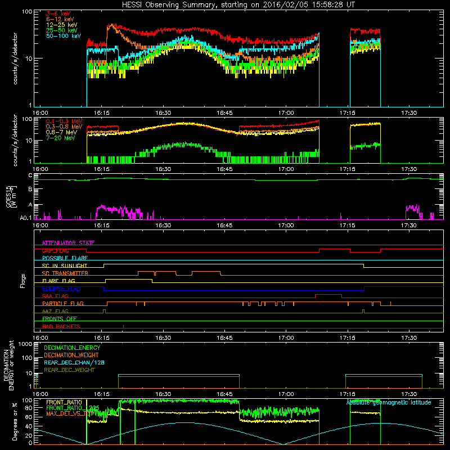Click the SAA_FLAG raised step near 17:10
450x450 pixels.
328,296
